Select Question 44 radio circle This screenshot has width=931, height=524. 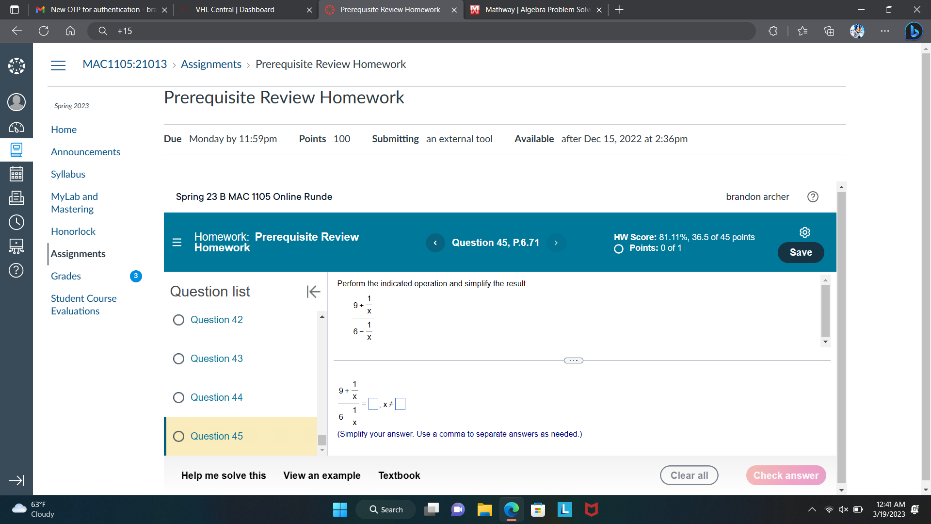178,397
